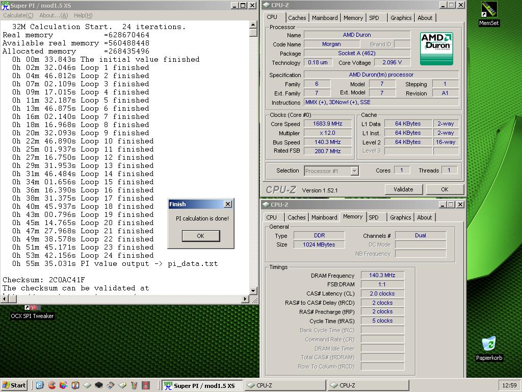Click the Rated FSB value 280.7 MHz
The image size is (522, 392).
(x=328, y=151)
